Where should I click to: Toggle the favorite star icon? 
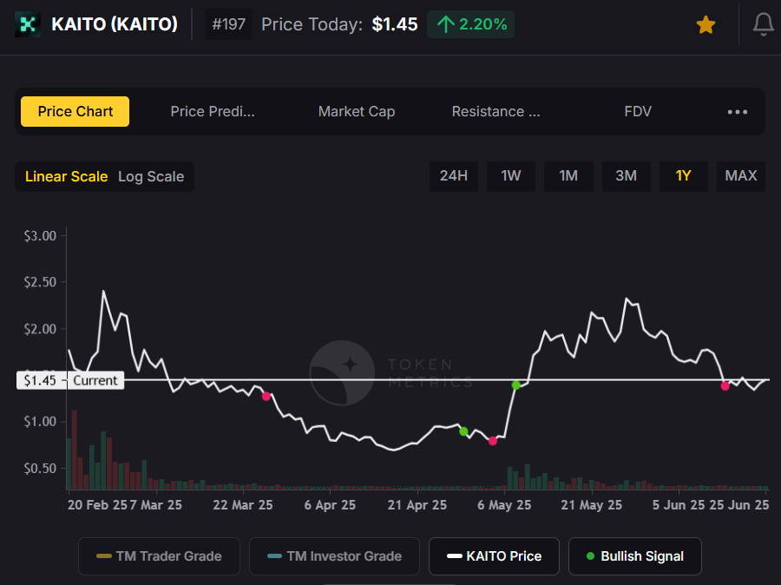pyautogui.click(x=706, y=24)
